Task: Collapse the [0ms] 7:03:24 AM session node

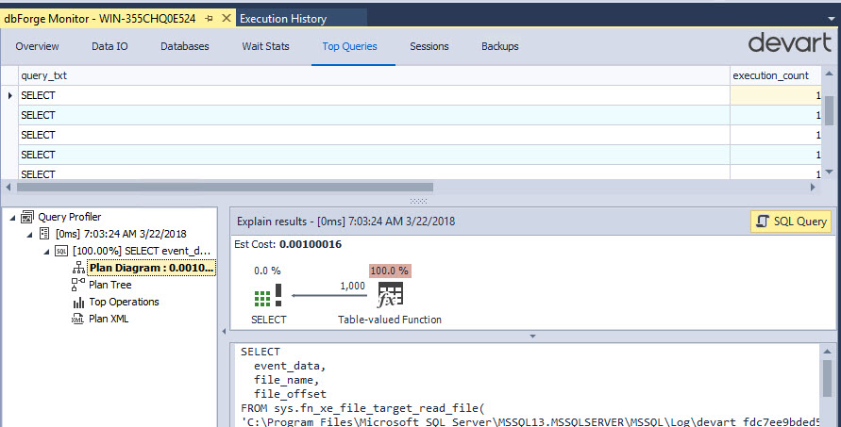Action: click(29, 234)
